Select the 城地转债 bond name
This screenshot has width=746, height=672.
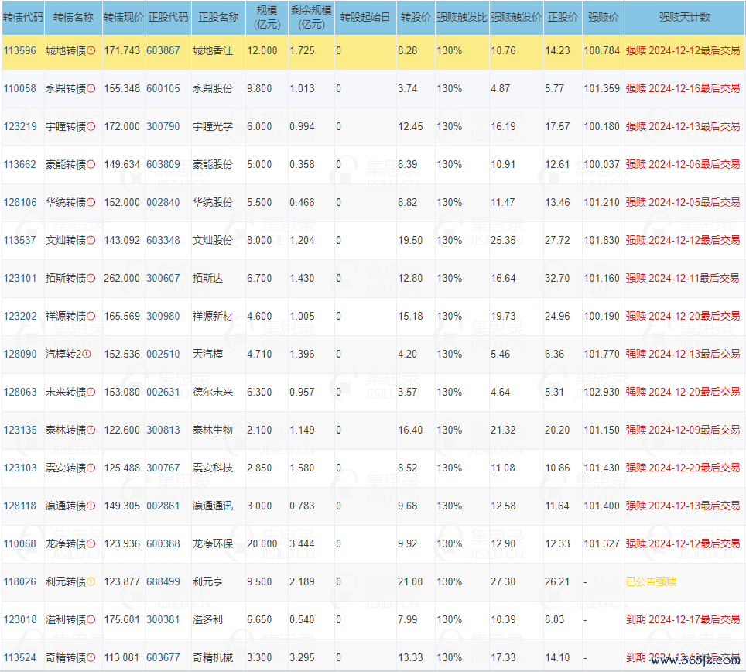(66, 50)
